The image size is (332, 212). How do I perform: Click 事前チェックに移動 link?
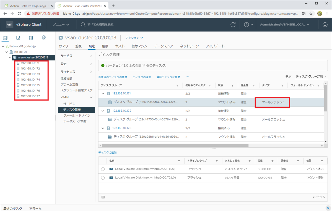[168, 77]
